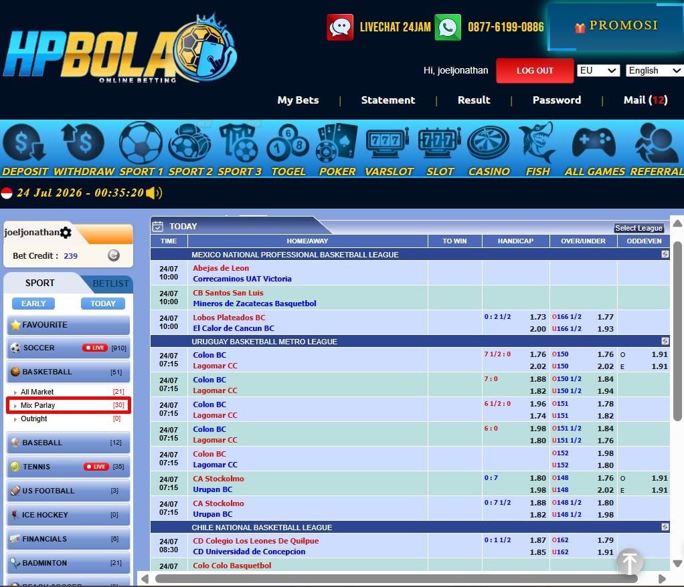Click the HPBOLA logo

point(120,49)
